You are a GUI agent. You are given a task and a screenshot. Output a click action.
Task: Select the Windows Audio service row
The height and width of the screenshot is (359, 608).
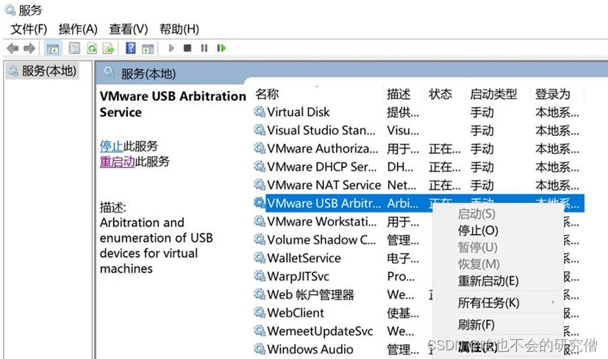(x=343, y=349)
